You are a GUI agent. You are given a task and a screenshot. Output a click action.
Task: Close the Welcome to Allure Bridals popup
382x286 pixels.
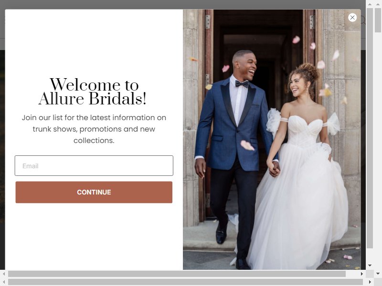tap(352, 18)
